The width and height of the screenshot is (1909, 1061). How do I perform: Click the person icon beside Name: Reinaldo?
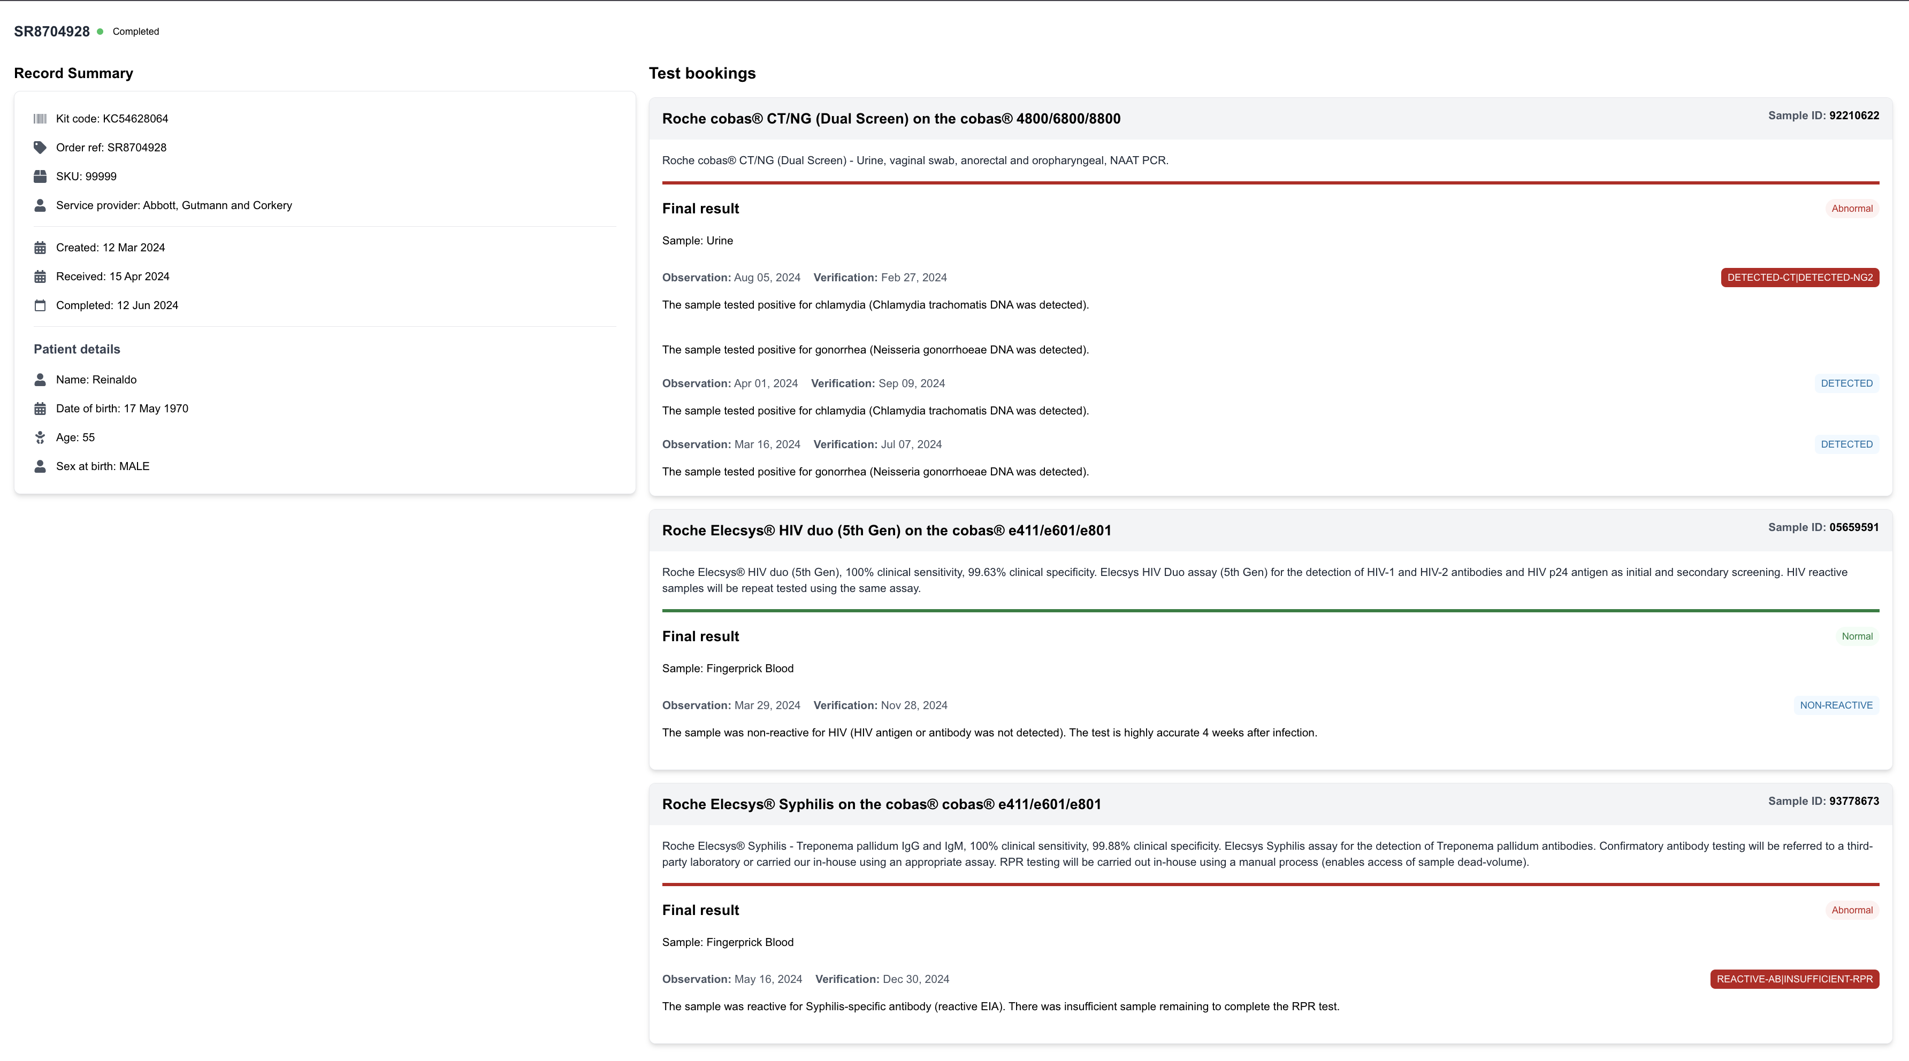point(40,379)
